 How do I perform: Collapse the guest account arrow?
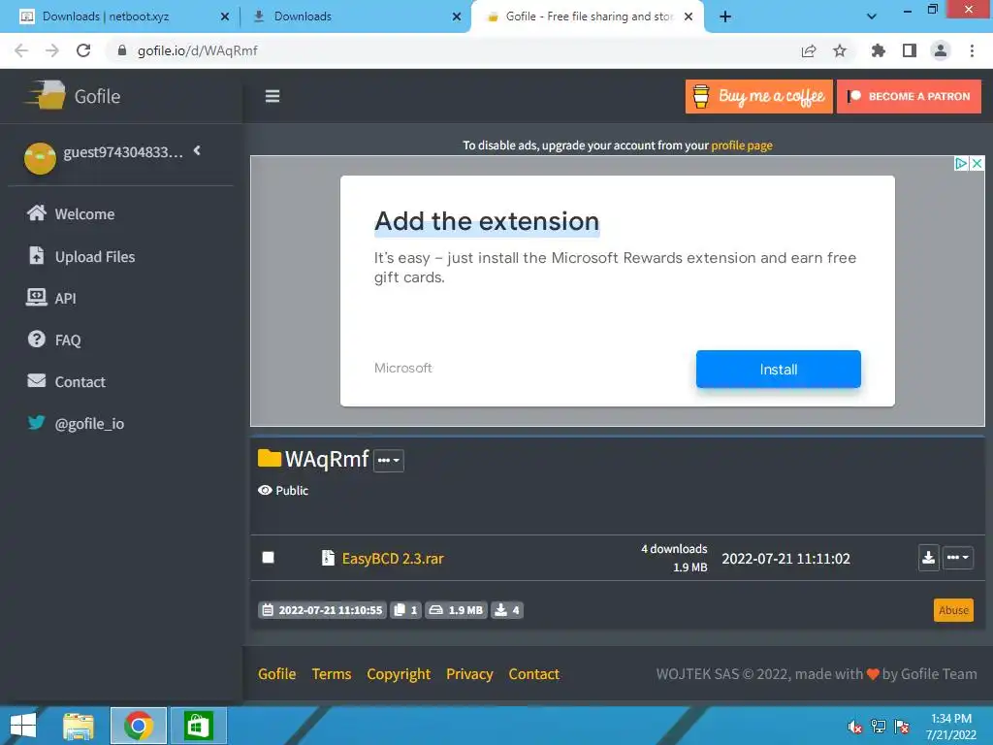[197, 150]
